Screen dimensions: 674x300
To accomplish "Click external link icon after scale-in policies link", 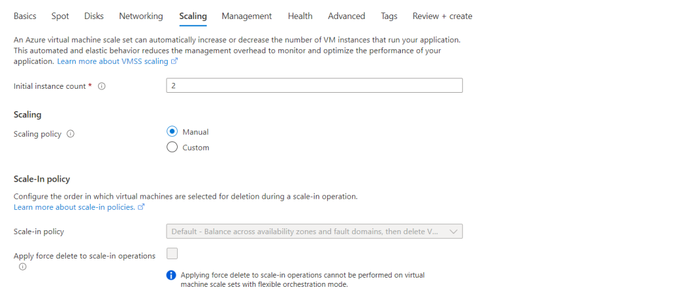I will tap(141, 207).
